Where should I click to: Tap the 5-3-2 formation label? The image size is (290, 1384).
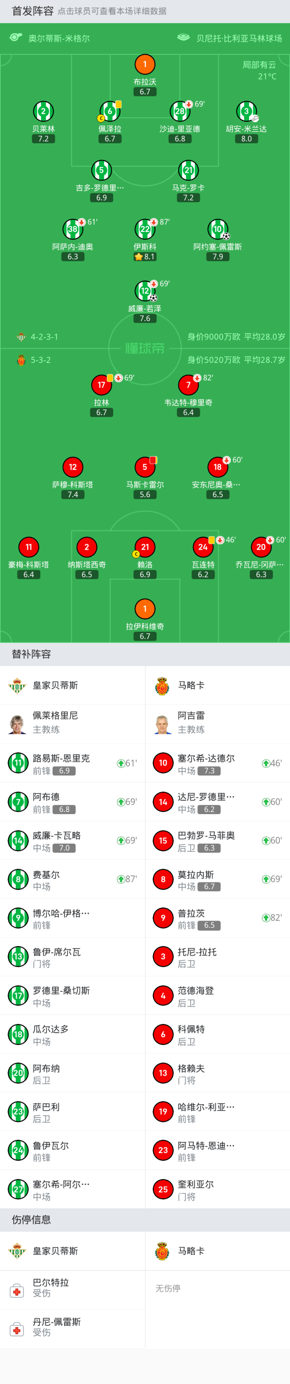41,360
